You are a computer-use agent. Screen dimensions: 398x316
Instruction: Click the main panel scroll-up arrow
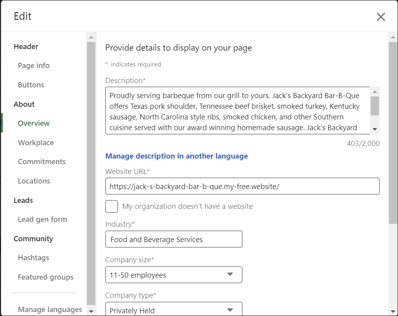pos(393,37)
